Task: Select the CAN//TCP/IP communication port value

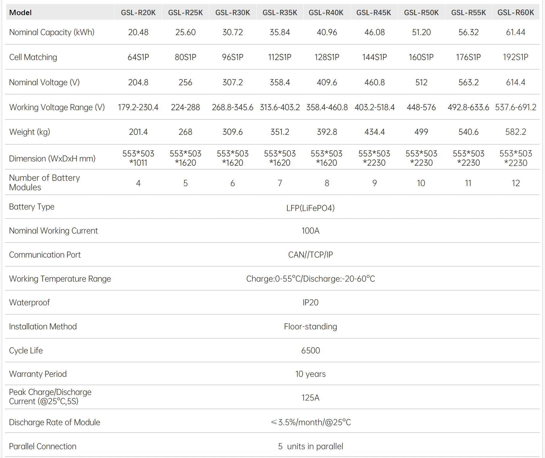Action: pyautogui.click(x=310, y=255)
